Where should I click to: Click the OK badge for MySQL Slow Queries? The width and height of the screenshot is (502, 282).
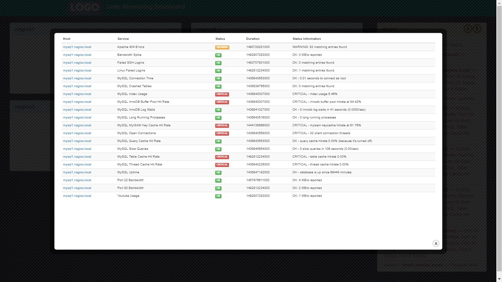click(x=218, y=149)
